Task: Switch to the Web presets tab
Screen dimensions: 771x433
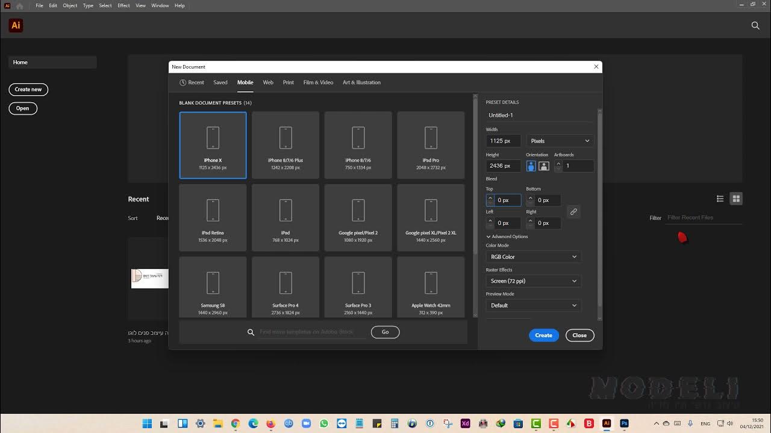Action: click(268, 82)
